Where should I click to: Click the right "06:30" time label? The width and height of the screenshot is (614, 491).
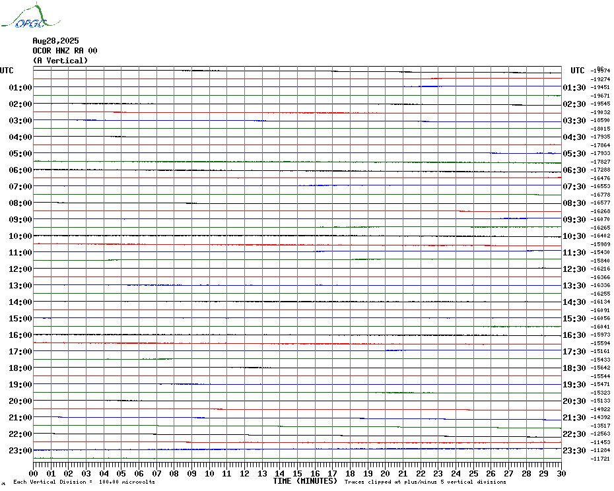pos(574,170)
